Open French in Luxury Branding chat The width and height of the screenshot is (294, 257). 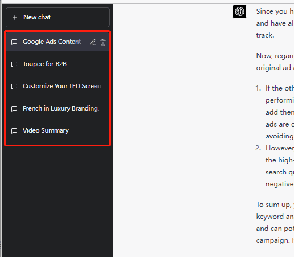(58, 108)
